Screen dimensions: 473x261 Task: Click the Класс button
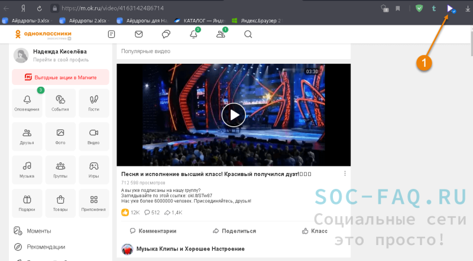pyautogui.click(x=315, y=231)
